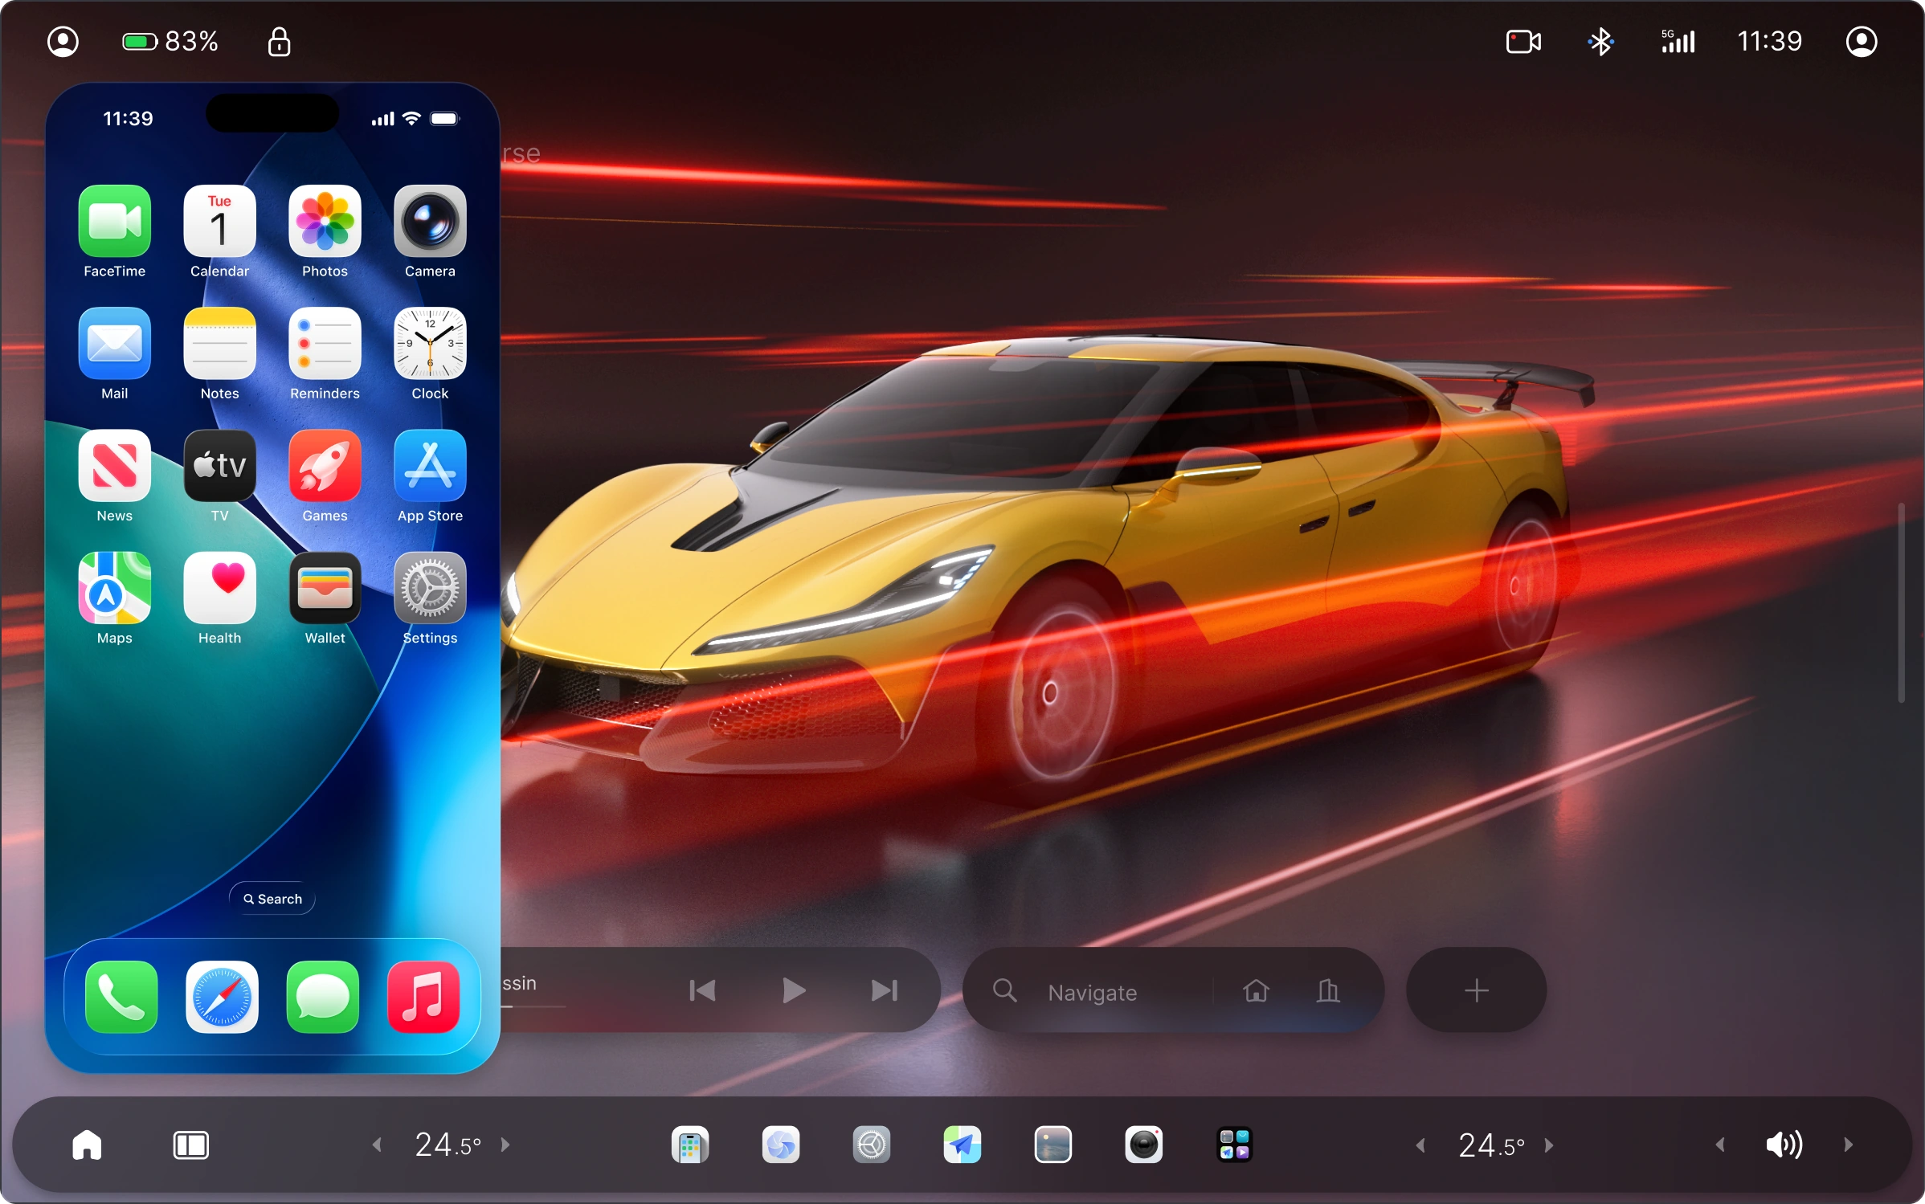Open the Mail app
This screenshot has width=1925, height=1204.
click(114, 343)
